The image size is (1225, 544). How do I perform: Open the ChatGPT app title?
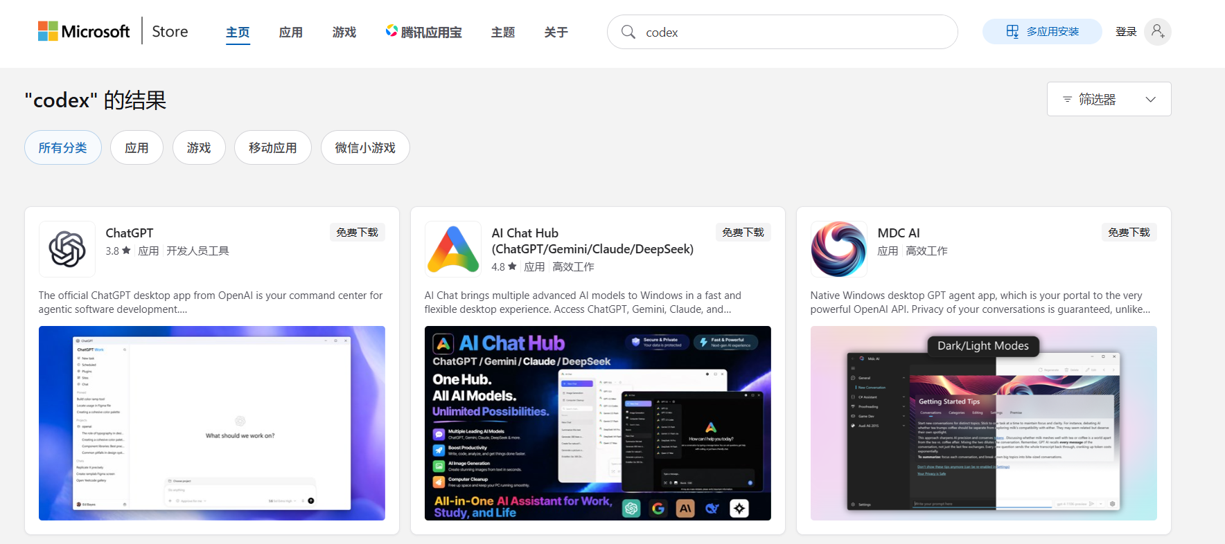click(x=130, y=233)
